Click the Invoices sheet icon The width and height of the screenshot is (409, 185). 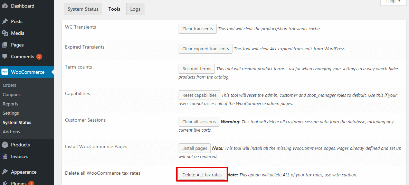pyautogui.click(x=5, y=157)
